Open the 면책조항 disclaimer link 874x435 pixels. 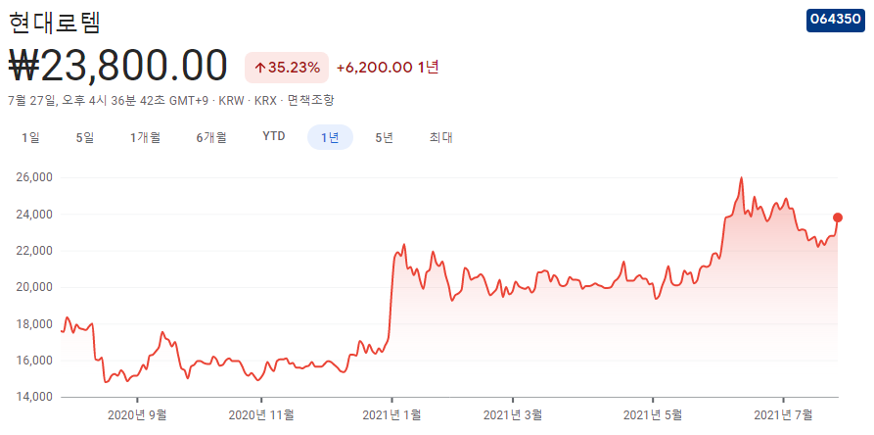coord(311,101)
